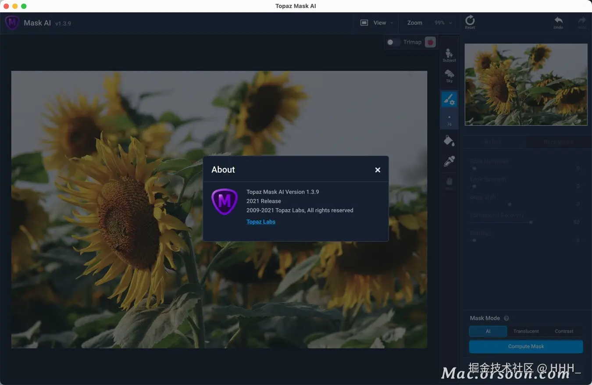Image resolution: width=592 pixels, height=385 pixels.
Task: Click the copyright 'All rights reserved' line
Action: 300,210
